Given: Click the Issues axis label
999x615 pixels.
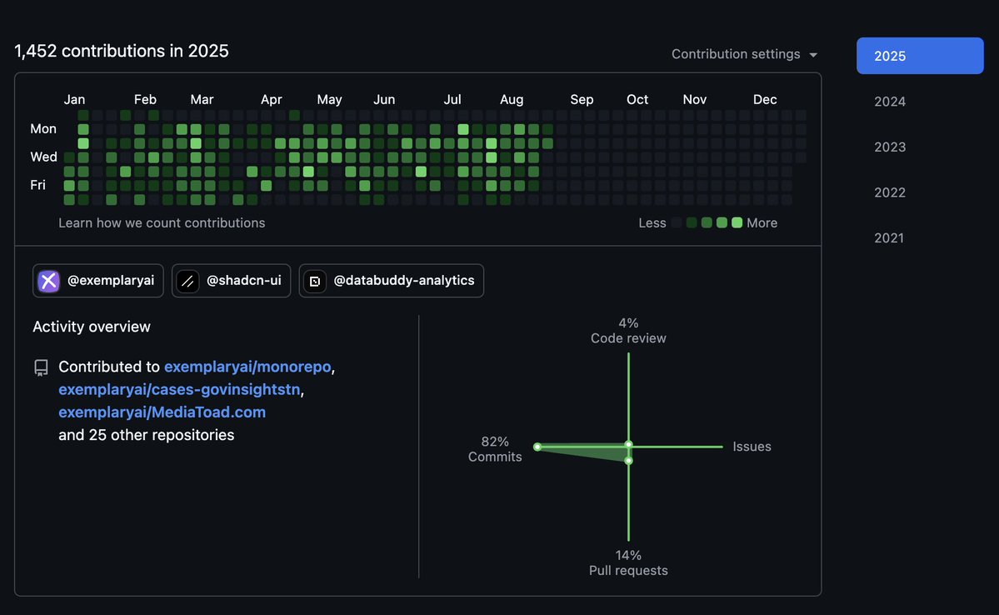Looking at the screenshot, I should [x=752, y=447].
